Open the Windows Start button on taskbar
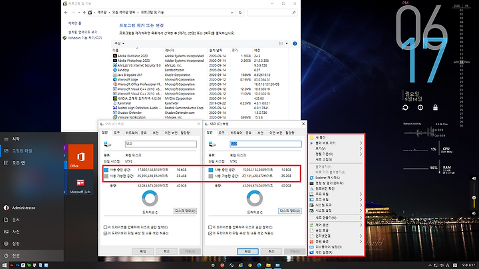Image resolution: width=479 pixels, height=269 pixels. pos(4,265)
